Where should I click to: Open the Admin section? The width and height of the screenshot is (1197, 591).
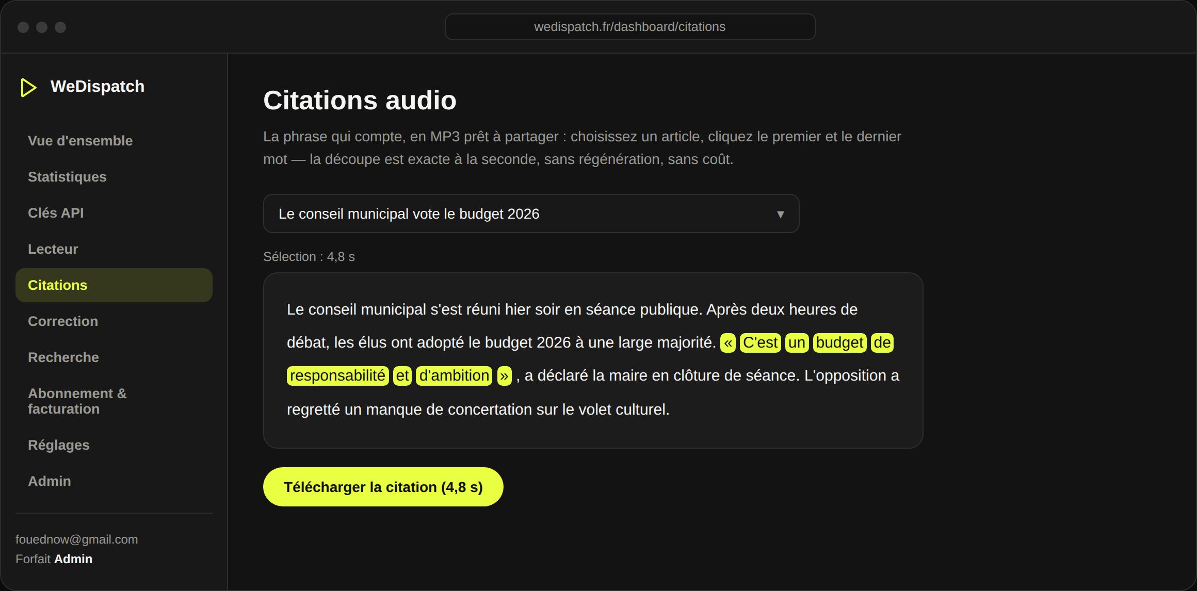coord(114,481)
